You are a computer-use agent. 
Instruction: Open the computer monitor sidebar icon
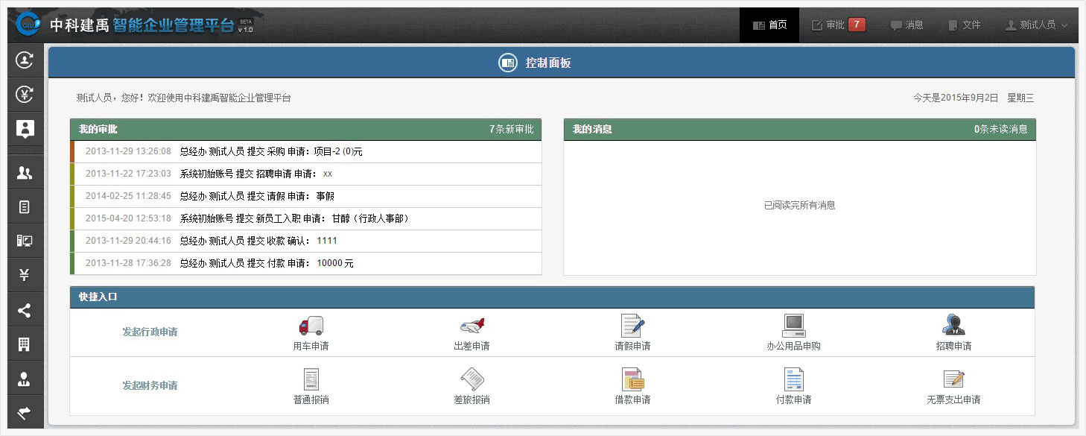click(x=25, y=241)
